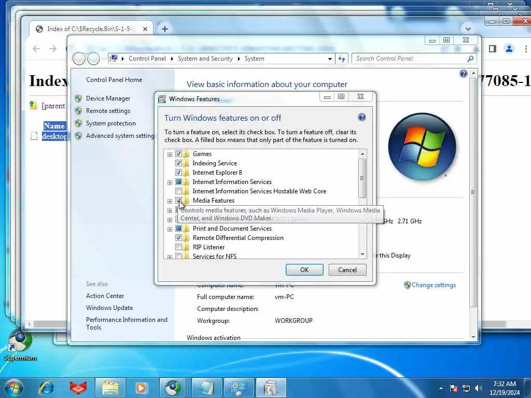Click Cancel in Windows Features

347,269
